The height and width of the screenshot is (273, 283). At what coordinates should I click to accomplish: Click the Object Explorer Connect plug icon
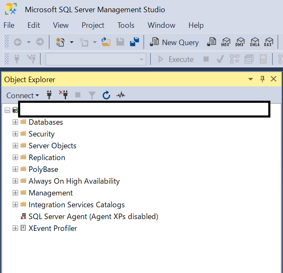coord(49,95)
